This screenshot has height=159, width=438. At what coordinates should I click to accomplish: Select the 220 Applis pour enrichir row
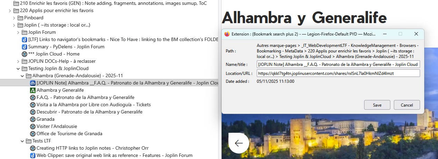(x=109, y=10)
